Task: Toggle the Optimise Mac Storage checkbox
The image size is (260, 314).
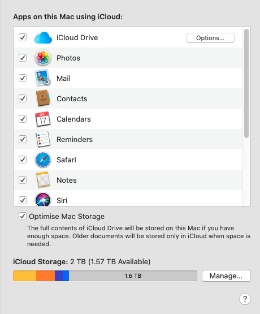Action: [23, 216]
